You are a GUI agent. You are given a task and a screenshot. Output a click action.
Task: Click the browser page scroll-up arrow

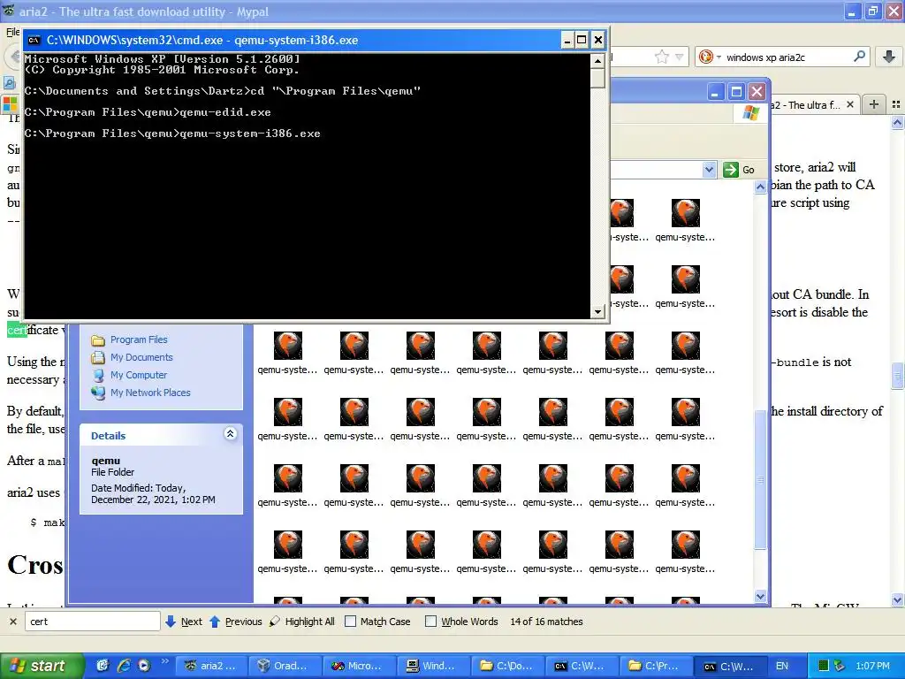coord(897,122)
